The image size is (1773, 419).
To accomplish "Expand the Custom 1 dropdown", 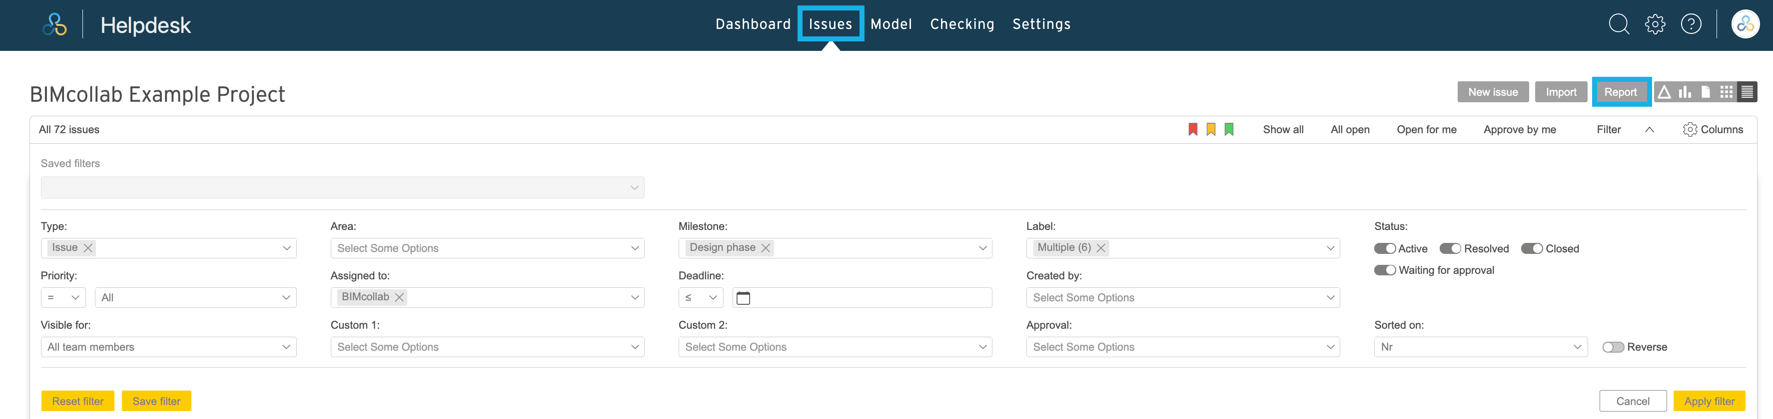I will [x=487, y=347].
